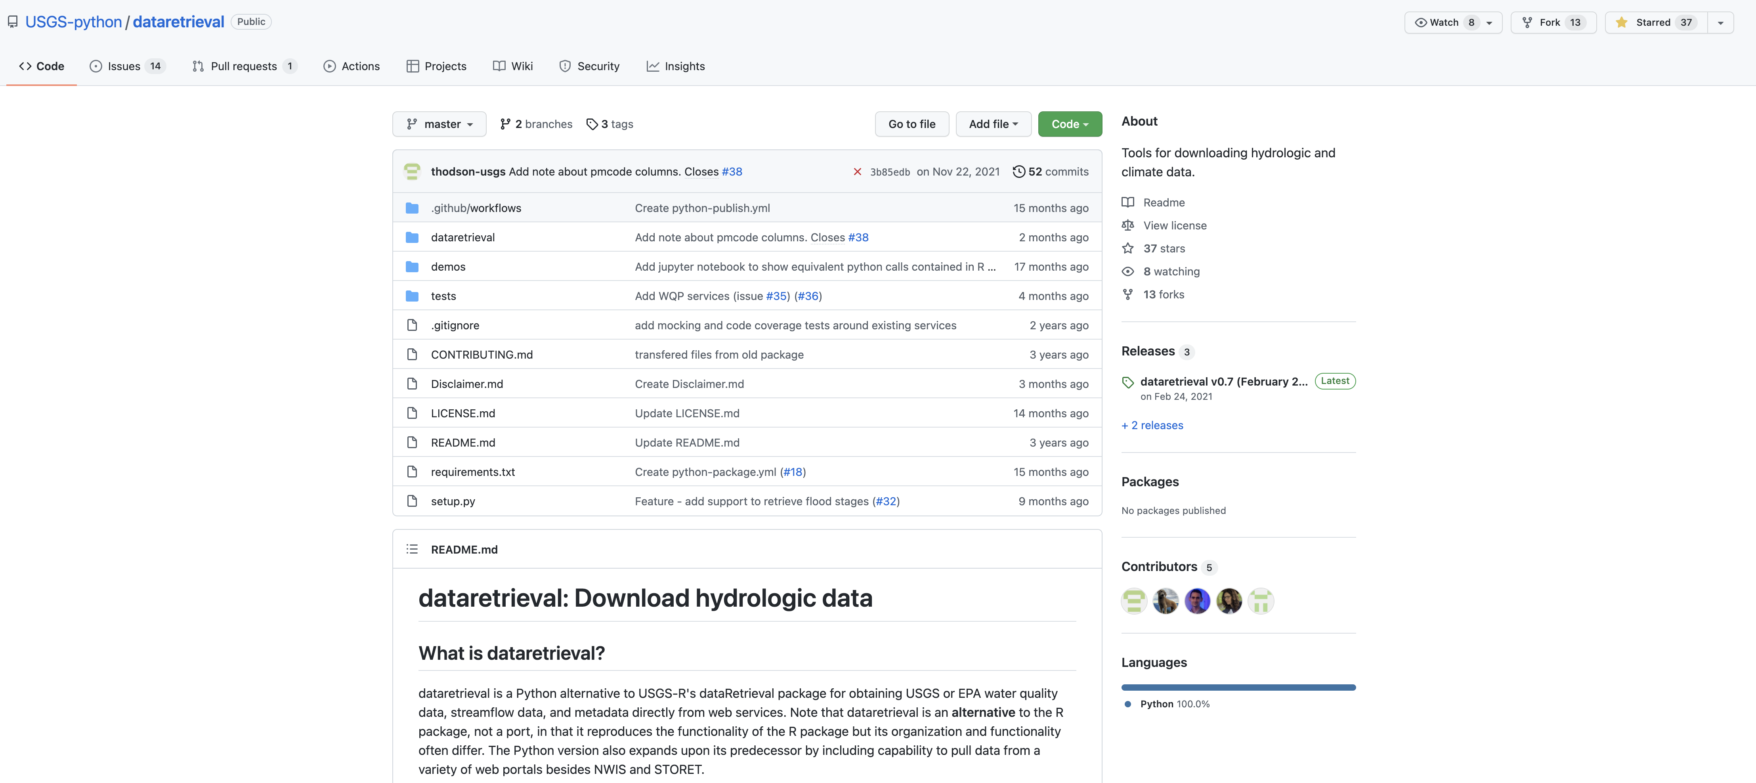
Task: Open the dataretrieval v0.7 release link
Action: [x=1224, y=382]
